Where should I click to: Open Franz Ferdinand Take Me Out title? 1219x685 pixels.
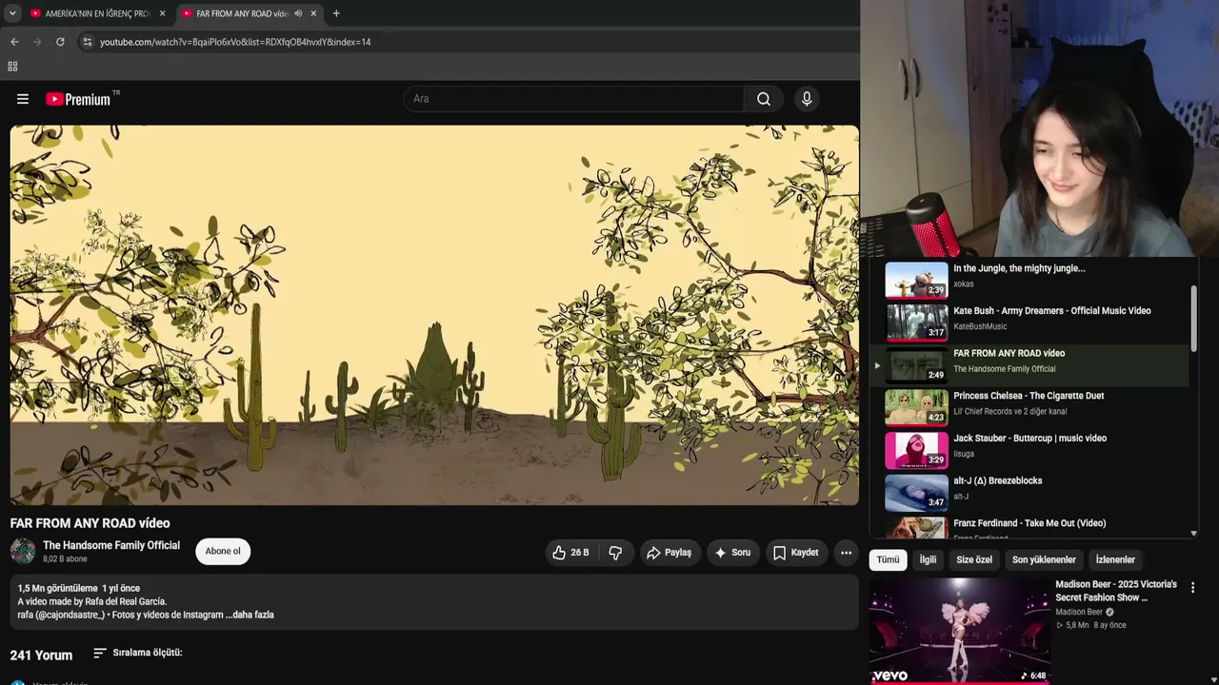point(1029,523)
